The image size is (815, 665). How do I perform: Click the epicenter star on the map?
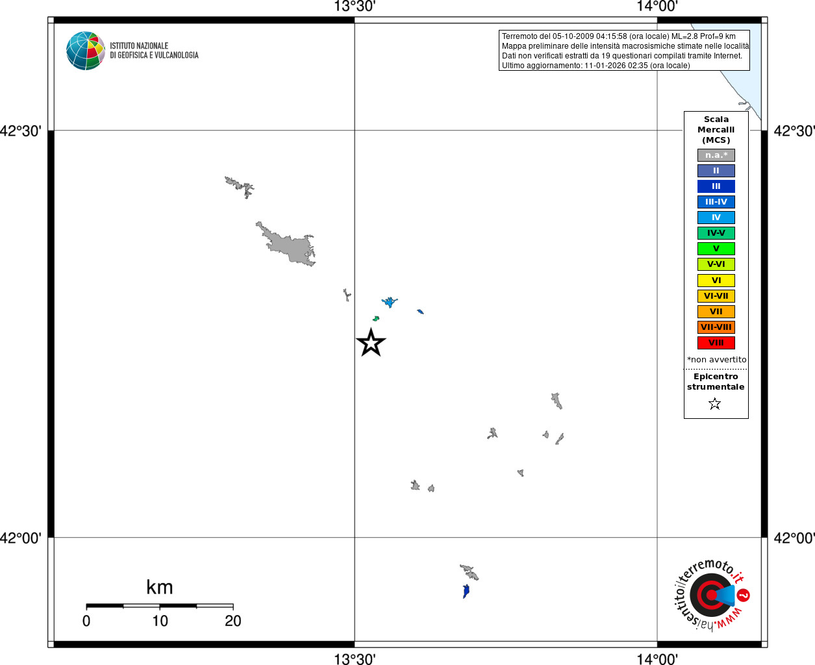pyautogui.click(x=371, y=343)
